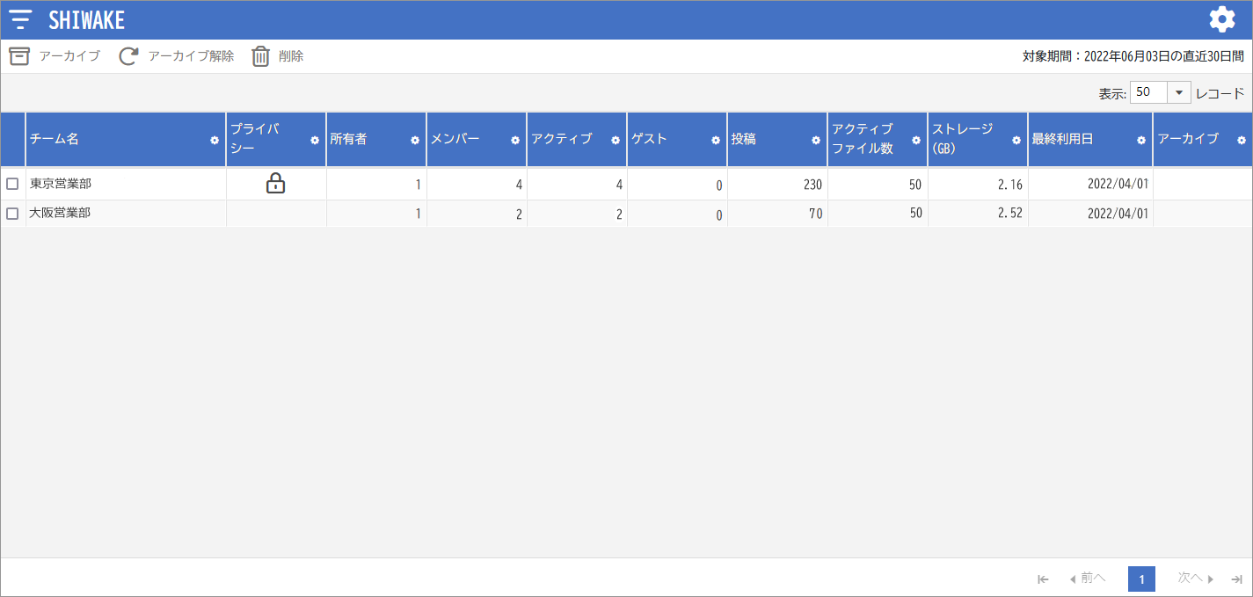
Task: Check the 東京営業部 row checkbox
Action: (x=12, y=185)
